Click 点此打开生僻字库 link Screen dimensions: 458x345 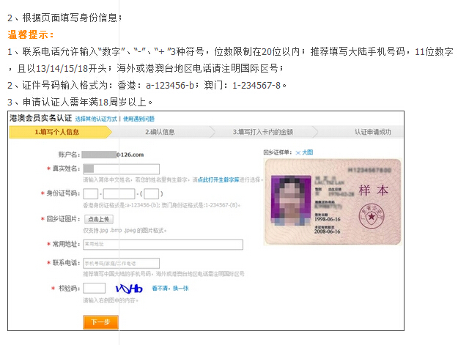216,178
